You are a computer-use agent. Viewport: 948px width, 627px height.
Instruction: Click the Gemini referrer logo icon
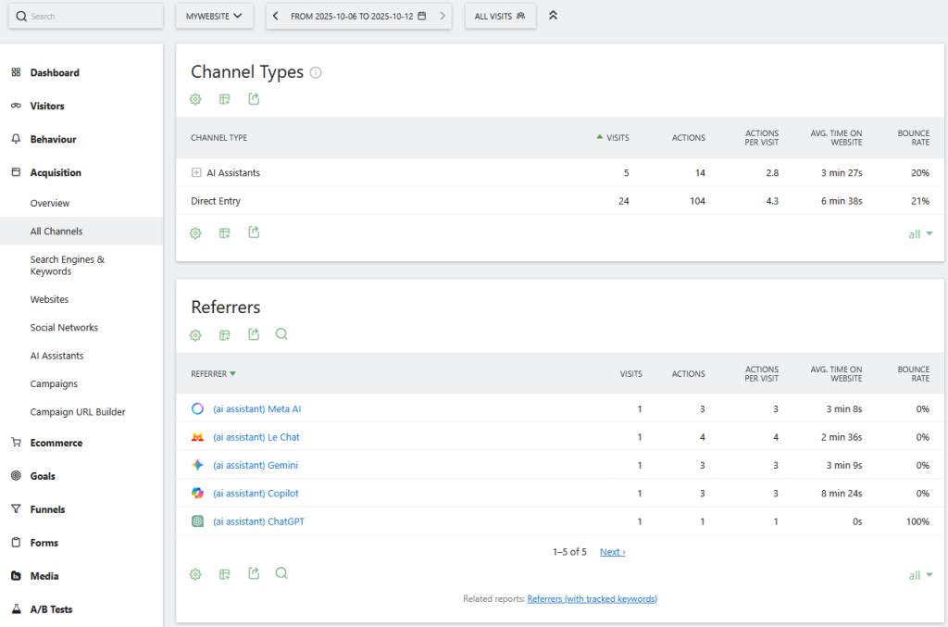pyautogui.click(x=197, y=465)
